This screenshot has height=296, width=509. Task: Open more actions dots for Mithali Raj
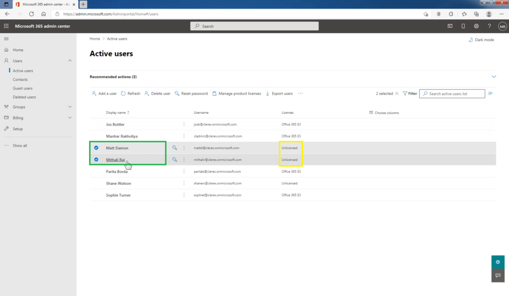[184, 159]
